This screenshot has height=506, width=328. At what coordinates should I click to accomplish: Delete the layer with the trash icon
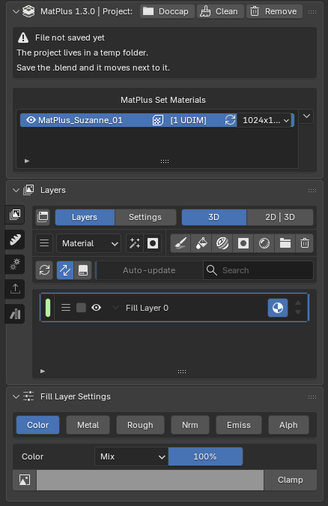(x=305, y=243)
